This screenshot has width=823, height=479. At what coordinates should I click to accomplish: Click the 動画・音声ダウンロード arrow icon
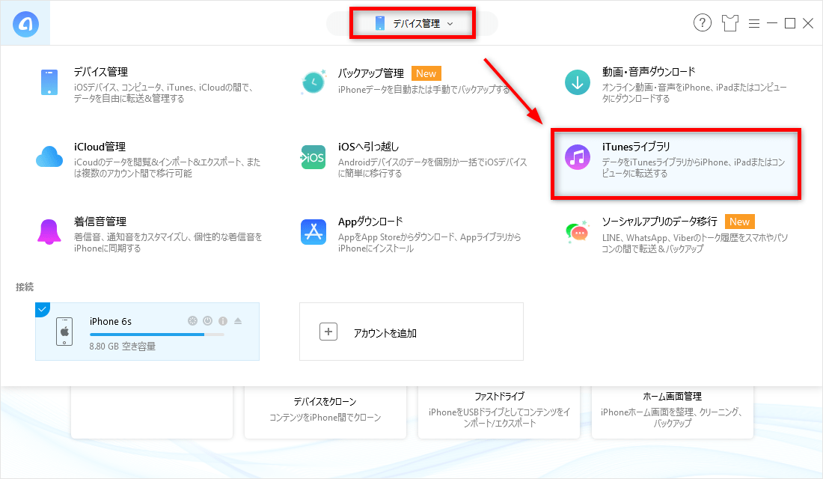point(578,82)
